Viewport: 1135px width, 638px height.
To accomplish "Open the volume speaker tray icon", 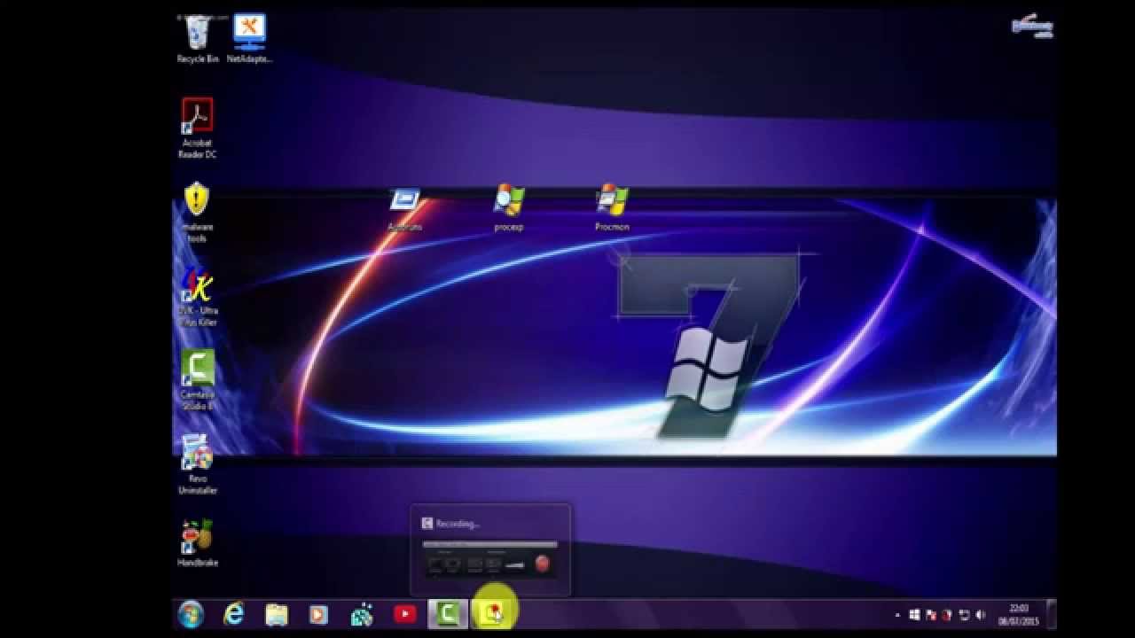I will tap(981, 614).
